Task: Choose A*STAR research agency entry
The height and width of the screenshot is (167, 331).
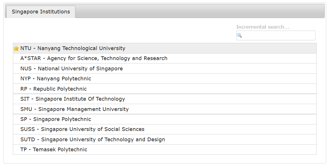Action: pos(94,58)
